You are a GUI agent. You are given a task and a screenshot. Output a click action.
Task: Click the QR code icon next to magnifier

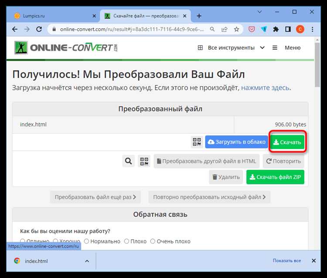(x=144, y=161)
